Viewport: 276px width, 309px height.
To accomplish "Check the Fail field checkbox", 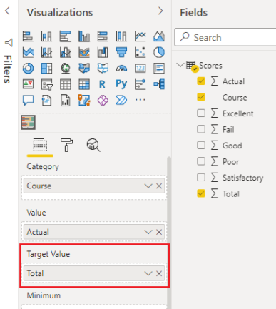I will (x=201, y=129).
